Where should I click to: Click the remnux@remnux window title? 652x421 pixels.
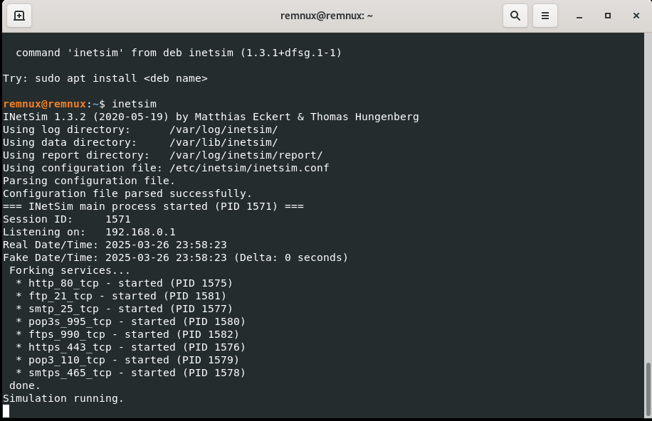[325, 15]
